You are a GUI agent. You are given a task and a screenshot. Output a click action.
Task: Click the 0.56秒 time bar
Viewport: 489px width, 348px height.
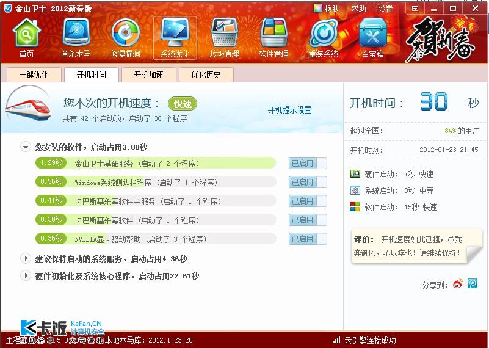(51, 182)
